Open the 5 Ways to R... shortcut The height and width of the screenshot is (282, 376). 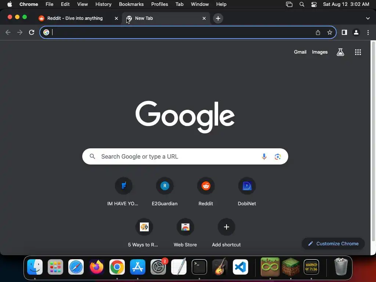[x=144, y=233]
